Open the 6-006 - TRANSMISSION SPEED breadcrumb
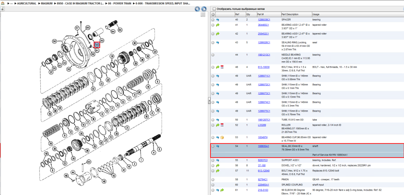This screenshot has width=404, height=195. point(163,4)
